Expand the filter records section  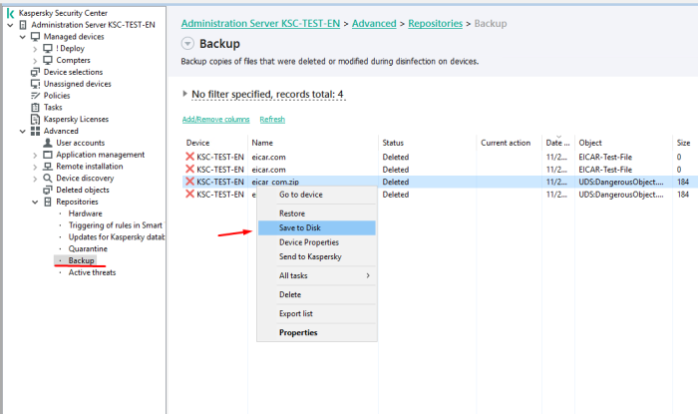184,94
